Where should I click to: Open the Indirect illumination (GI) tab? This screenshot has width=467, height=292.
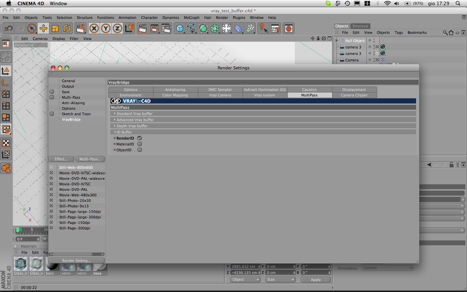coord(265,90)
